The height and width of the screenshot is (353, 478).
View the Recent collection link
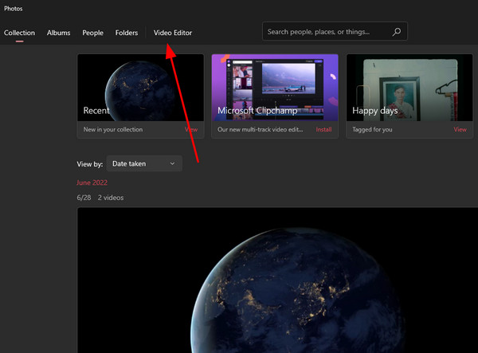(191, 130)
